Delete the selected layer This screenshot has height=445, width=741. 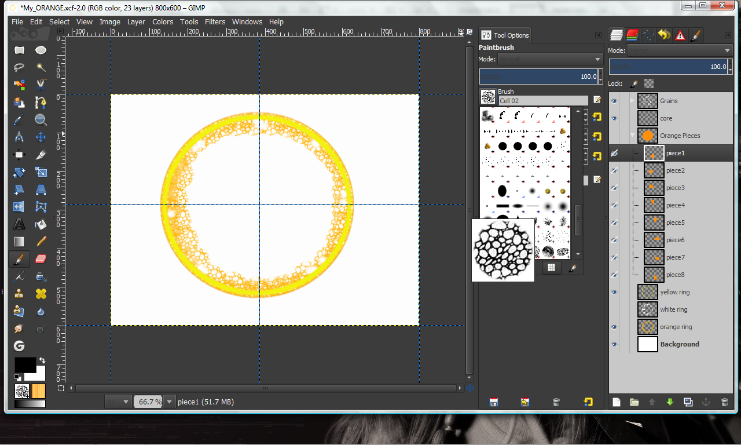pos(724,402)
